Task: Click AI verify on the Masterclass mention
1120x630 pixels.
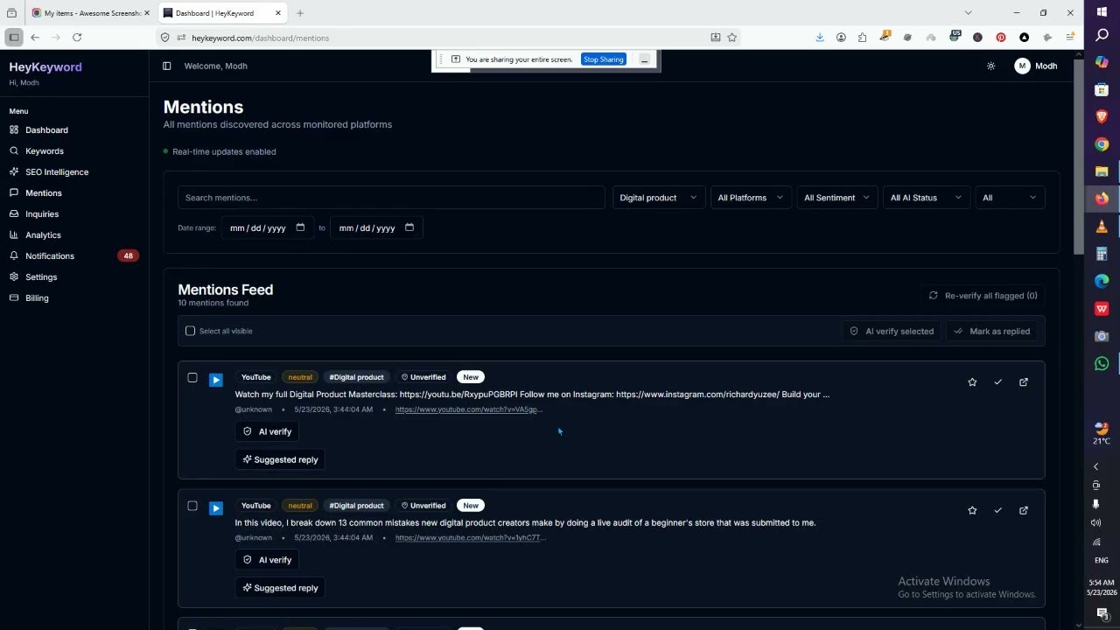Action: pyautogui.click(x=267, y=431)
